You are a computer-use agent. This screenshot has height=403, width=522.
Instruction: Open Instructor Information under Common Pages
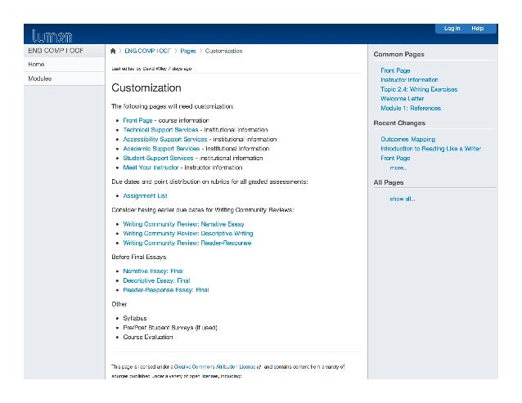click(x=409, y=80)
